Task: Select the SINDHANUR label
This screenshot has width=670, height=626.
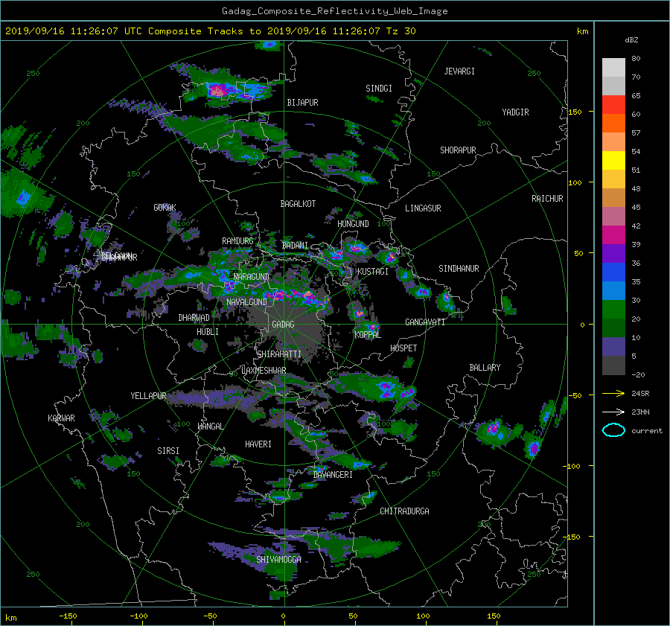Action: (x=459, y=269)
